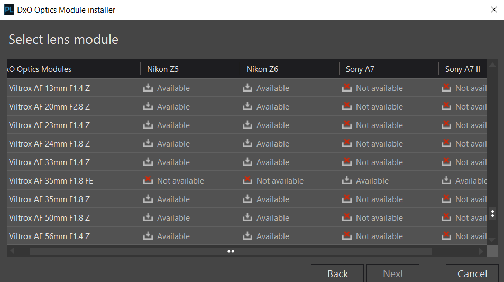Click the Back button
504x282 pixels.
pyautogui.click(x=337, y=274)
